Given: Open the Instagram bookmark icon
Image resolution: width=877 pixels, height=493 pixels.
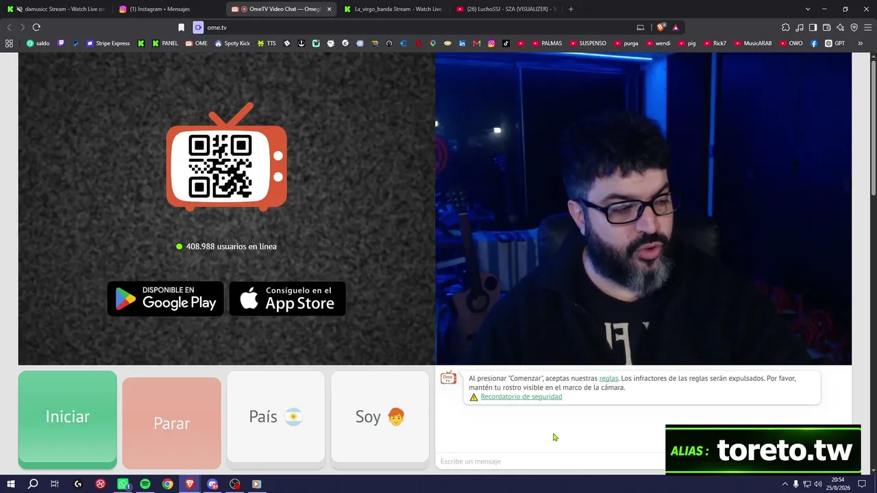Looking at the screenshot, I should tap(491, 43).
